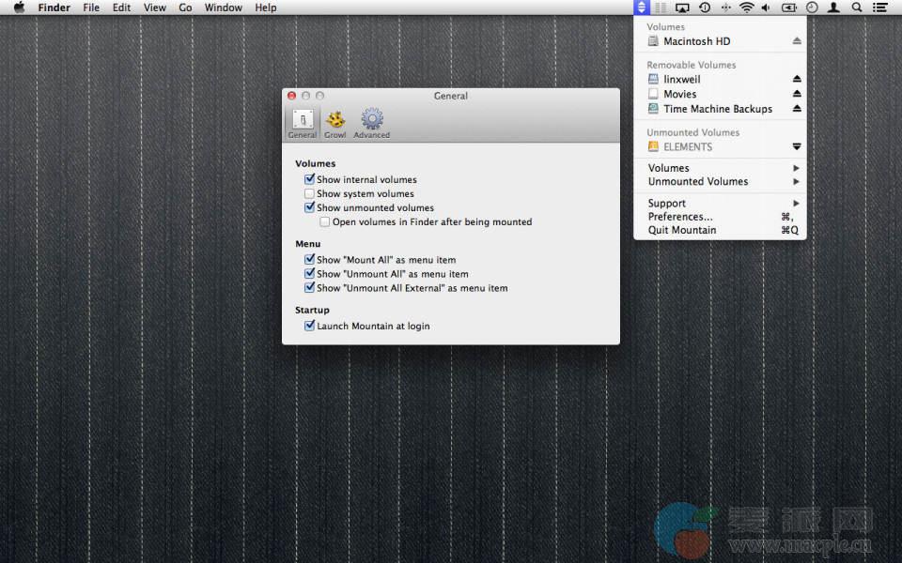Click the Wi-Fi status icon
Screen dimensions: 902x563
(746, 8)
